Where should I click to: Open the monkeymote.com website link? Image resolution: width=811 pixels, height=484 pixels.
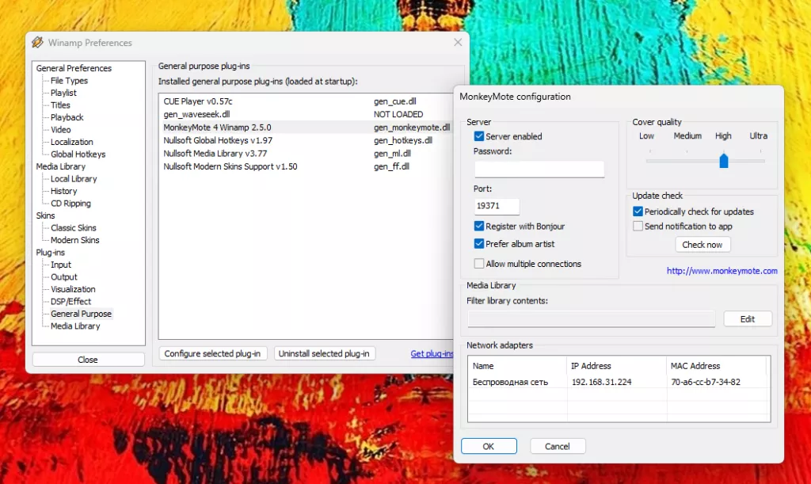(x=722, y=271)
